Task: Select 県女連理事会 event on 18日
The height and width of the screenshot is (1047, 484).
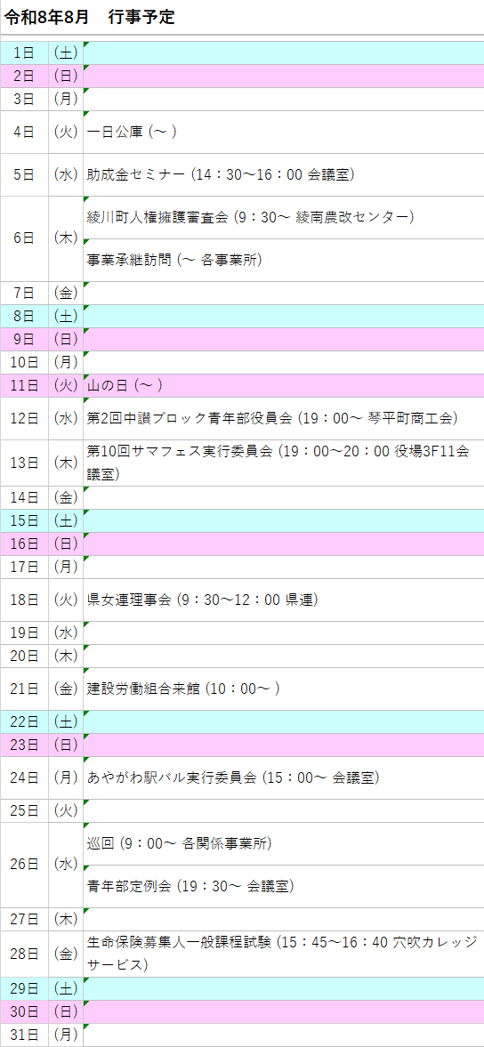Action: tap(202, 600)
